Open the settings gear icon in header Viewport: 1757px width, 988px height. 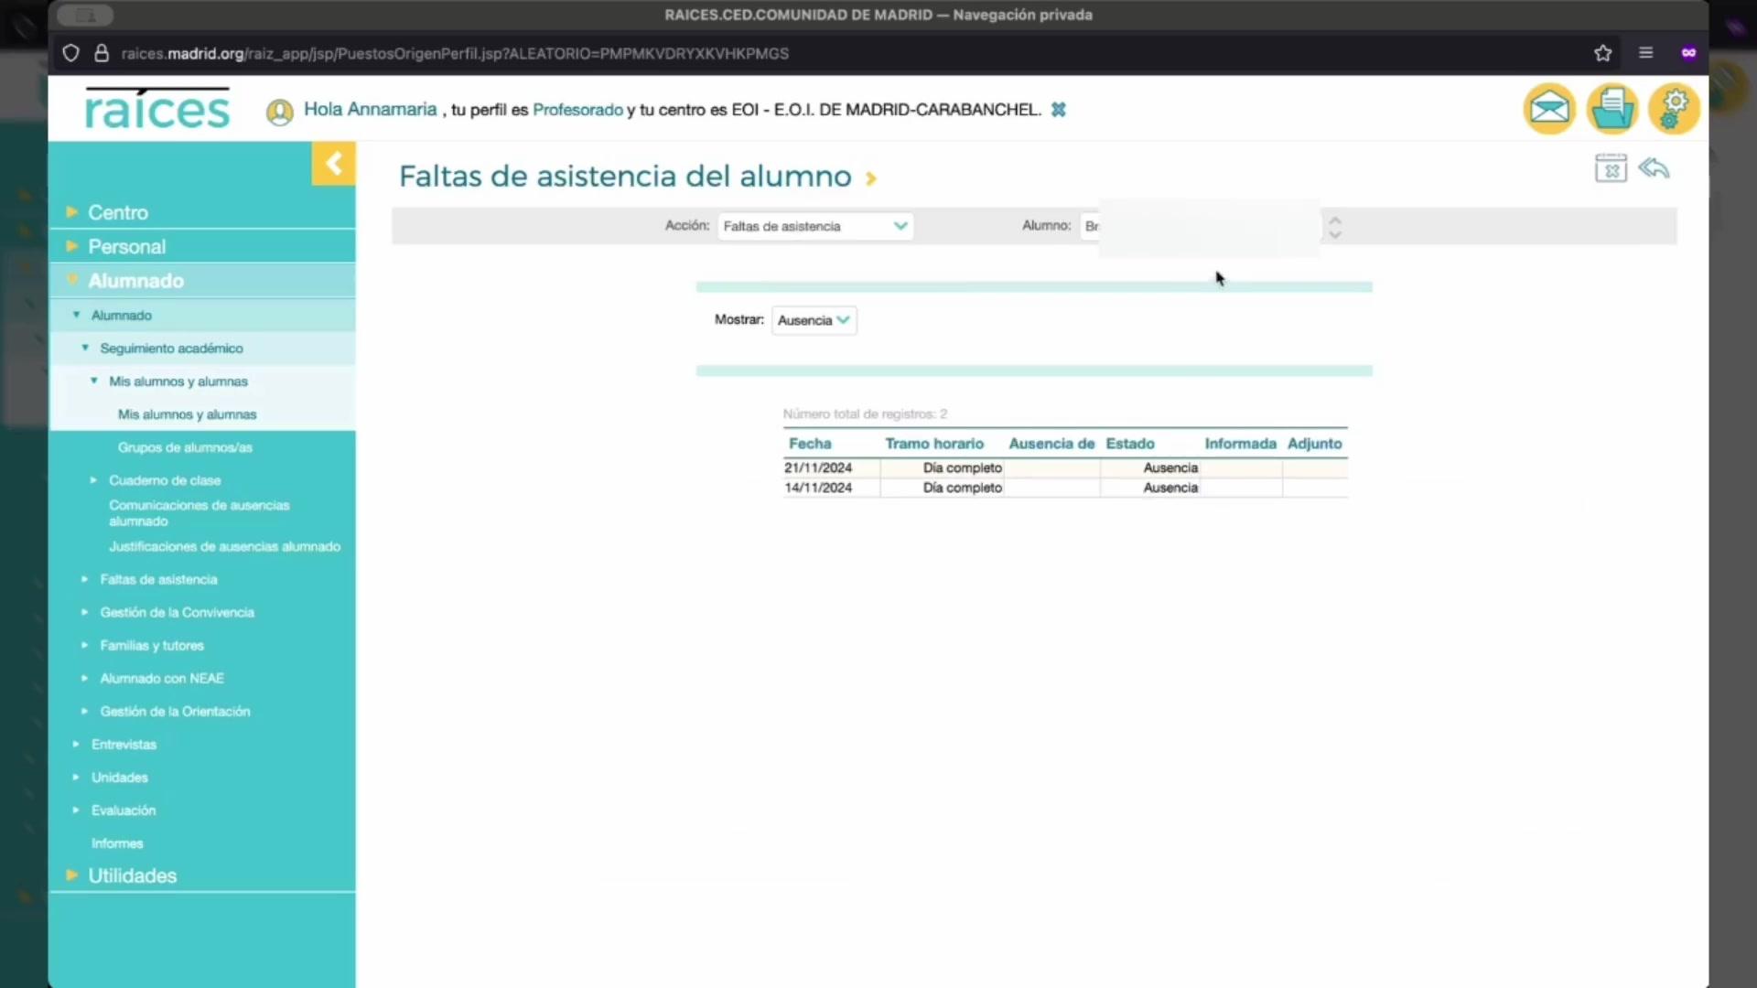1674,109
